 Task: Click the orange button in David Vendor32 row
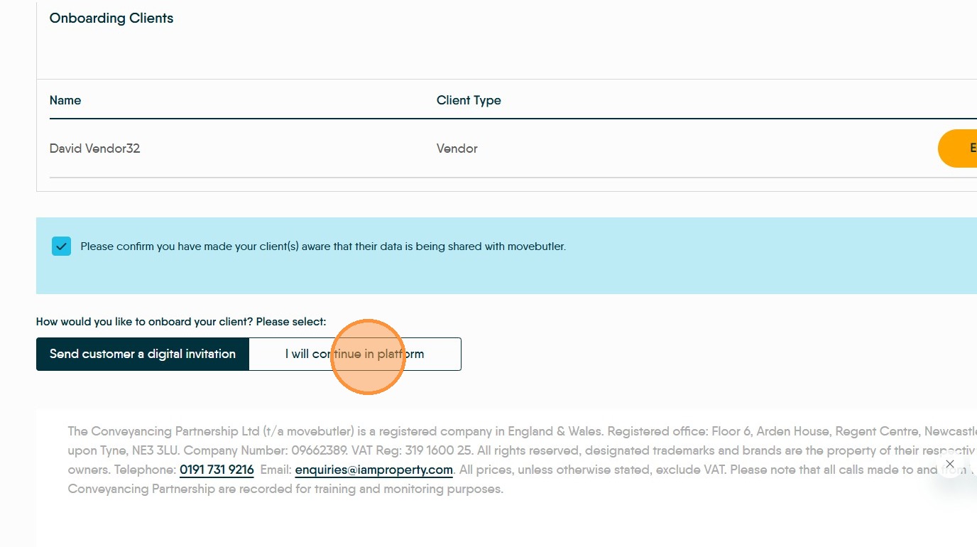[x=958, y=148]
